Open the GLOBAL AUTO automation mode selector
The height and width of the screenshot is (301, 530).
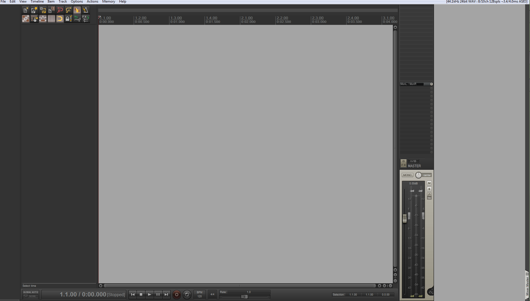[x=31, y=294]
